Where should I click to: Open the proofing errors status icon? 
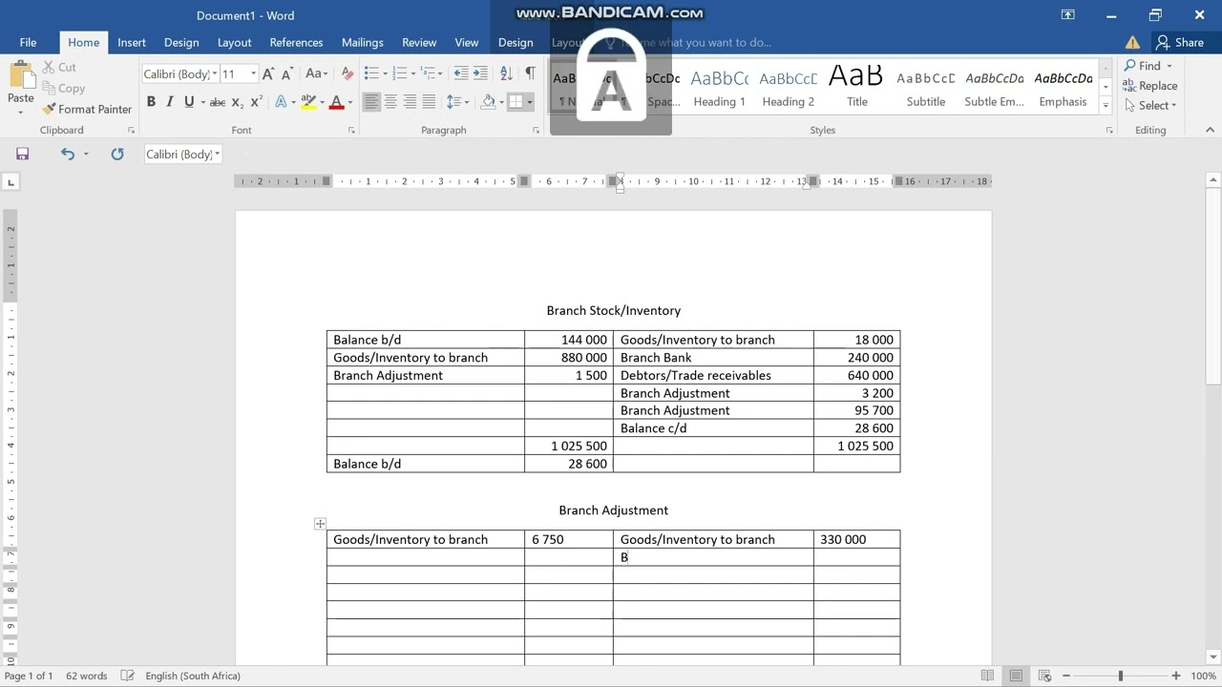point(127,676)
